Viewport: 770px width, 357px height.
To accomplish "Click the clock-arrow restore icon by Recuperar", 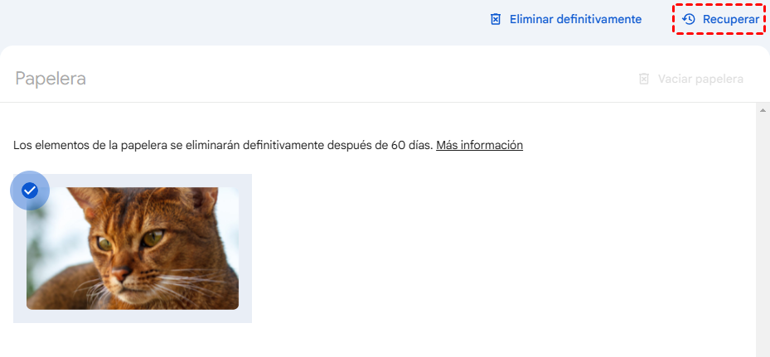I will tap(689, 19).
